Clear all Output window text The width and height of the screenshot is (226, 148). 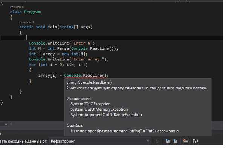click(185, 141)
